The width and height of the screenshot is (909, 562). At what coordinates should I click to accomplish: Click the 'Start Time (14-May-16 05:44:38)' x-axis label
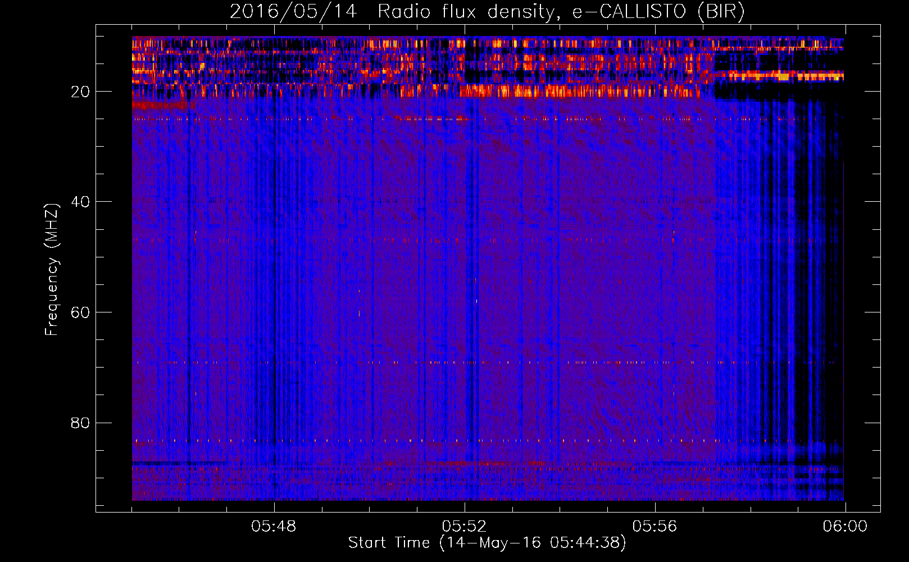[487, 543]
